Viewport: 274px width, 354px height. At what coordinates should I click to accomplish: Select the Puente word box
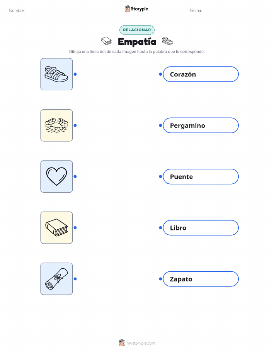click(201, 176)
